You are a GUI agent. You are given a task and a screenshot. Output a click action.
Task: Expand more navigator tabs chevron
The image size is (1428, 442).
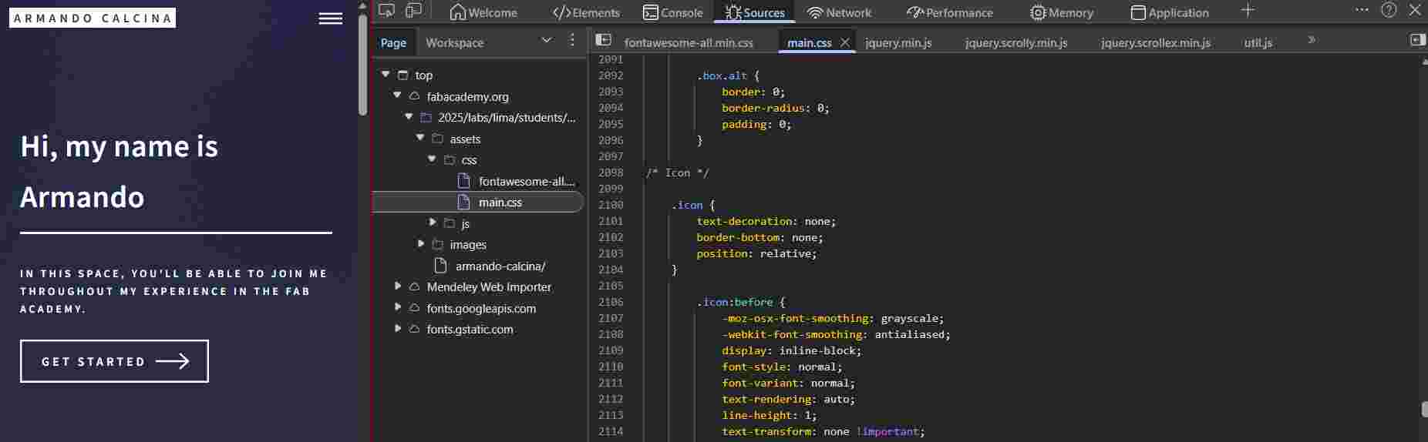click(547, 40)
